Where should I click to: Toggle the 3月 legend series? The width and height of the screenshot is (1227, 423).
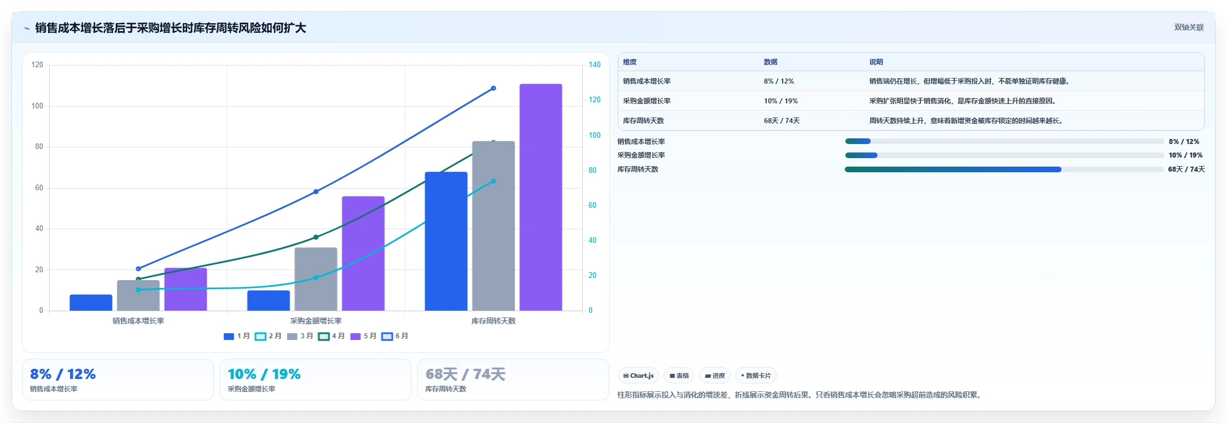[300, 336]
